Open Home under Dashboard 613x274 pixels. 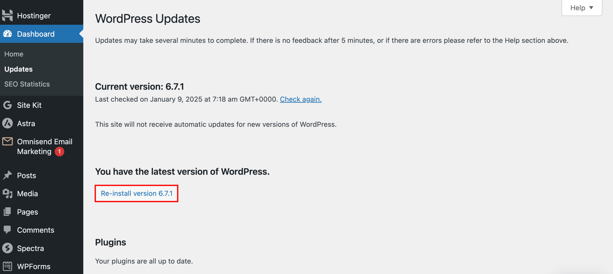click(13, 54)
